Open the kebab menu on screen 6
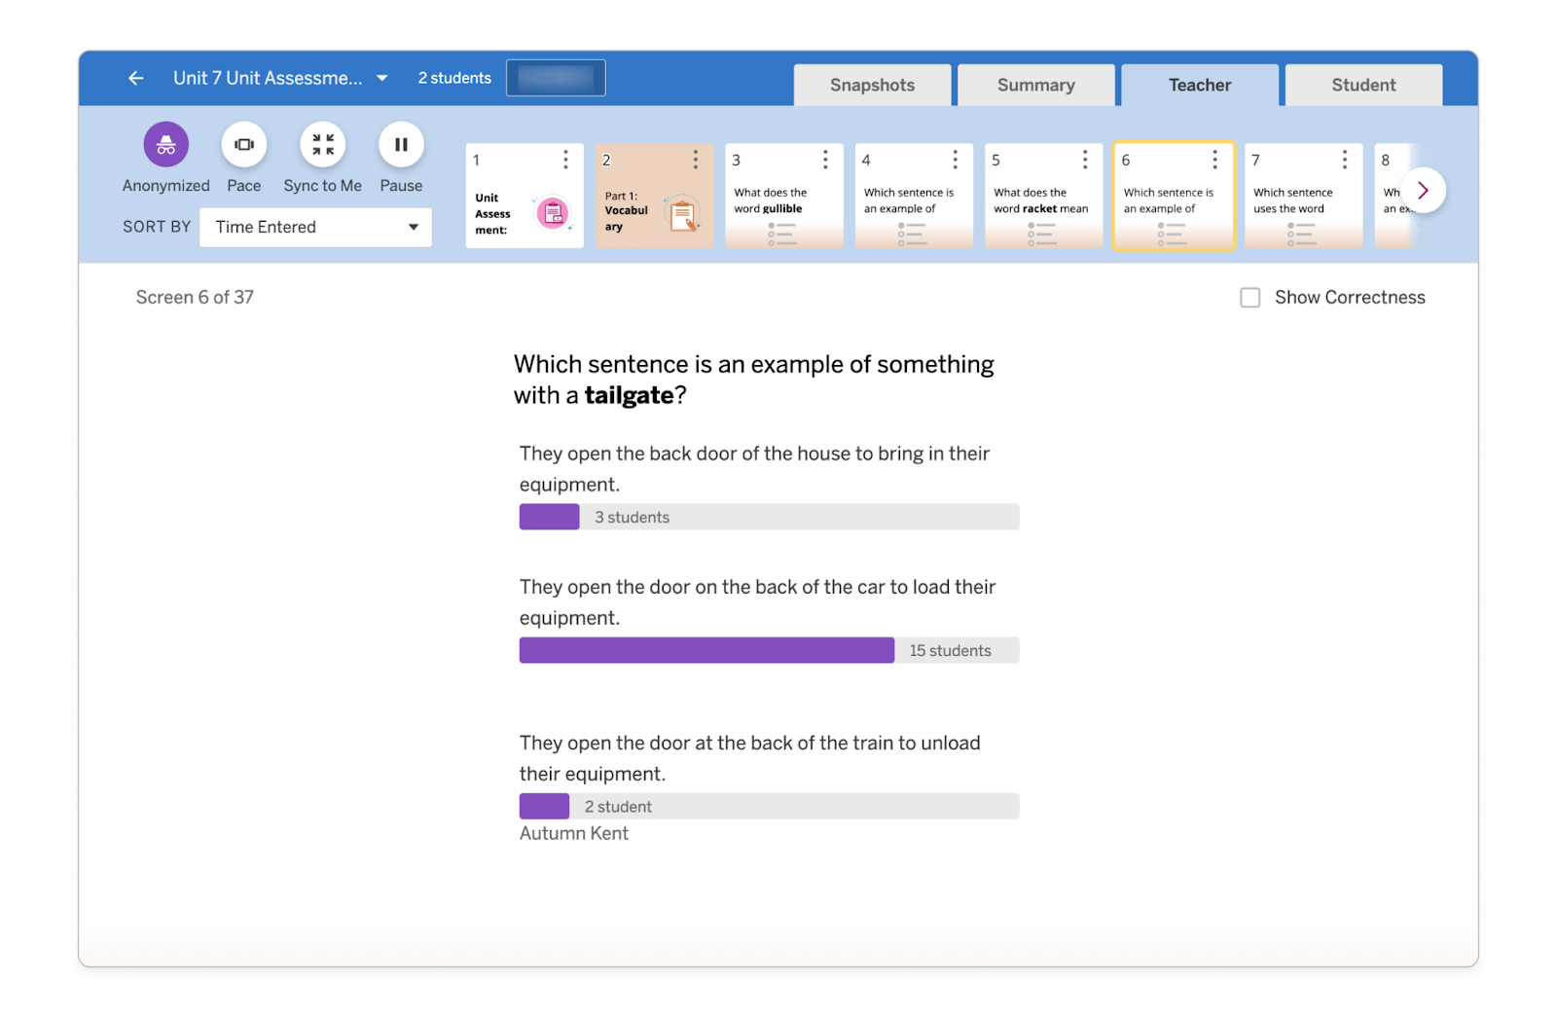 (1214, 159)
